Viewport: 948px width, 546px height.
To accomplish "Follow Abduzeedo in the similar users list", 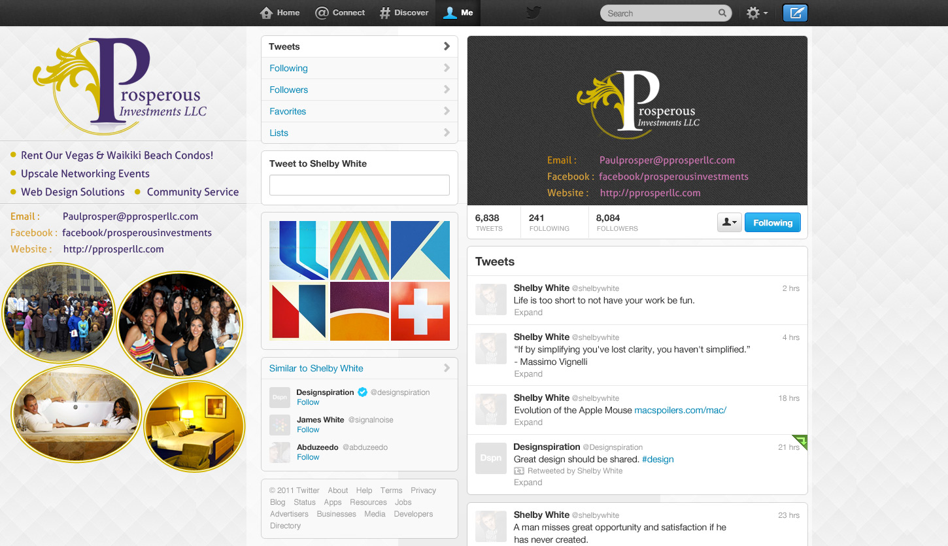I will tap(308, 457).
